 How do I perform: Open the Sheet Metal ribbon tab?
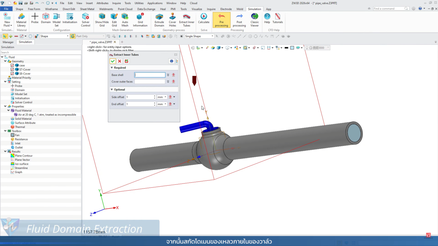(x=87, y=9)
